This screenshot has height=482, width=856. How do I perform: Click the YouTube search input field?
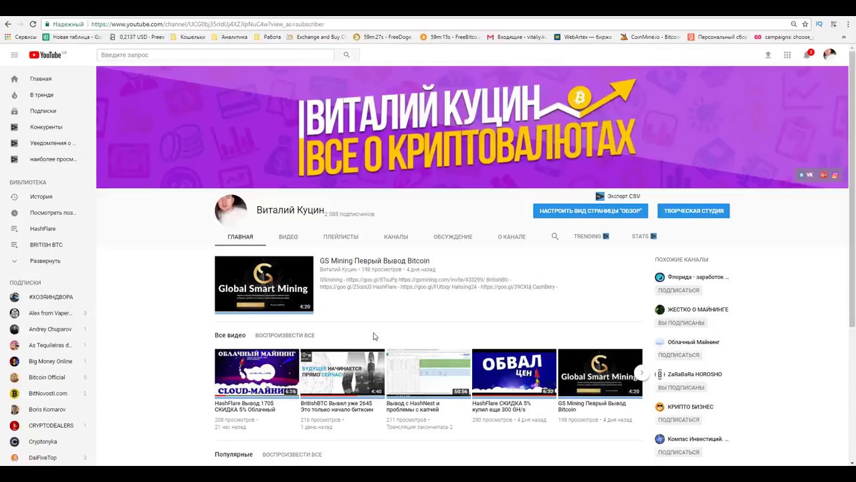[215, 55]
